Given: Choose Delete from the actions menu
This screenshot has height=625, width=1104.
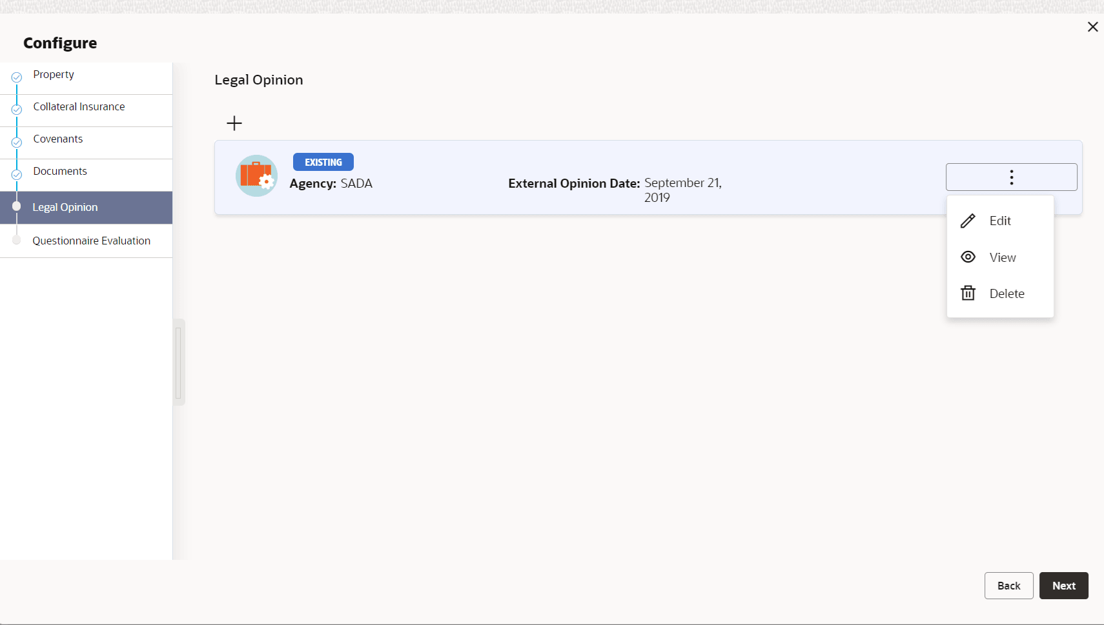Looking at the screenshot, I should pos(1000,293).
